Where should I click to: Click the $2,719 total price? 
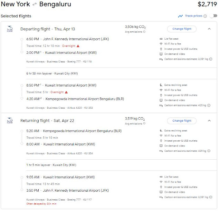pos(207,4)
